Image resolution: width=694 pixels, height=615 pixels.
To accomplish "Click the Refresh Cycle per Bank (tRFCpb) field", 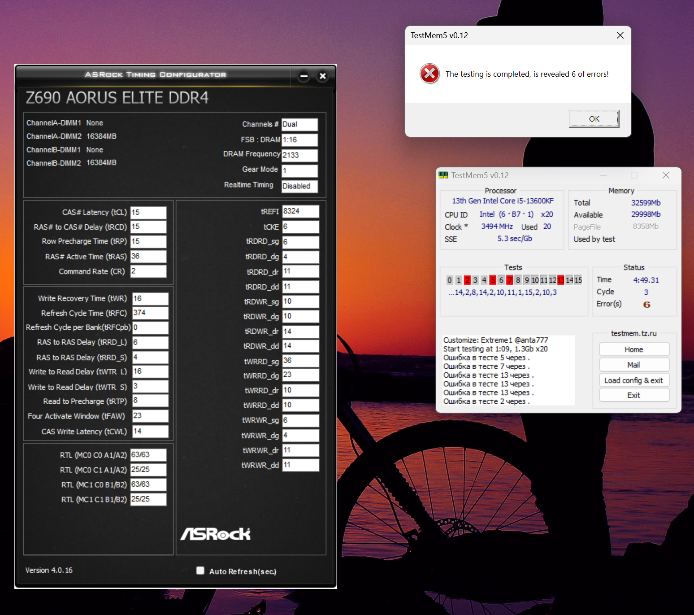I will click(150, 327).
